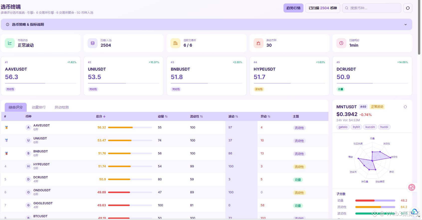Toggle the 趋势行情 button

click(293, 8)
